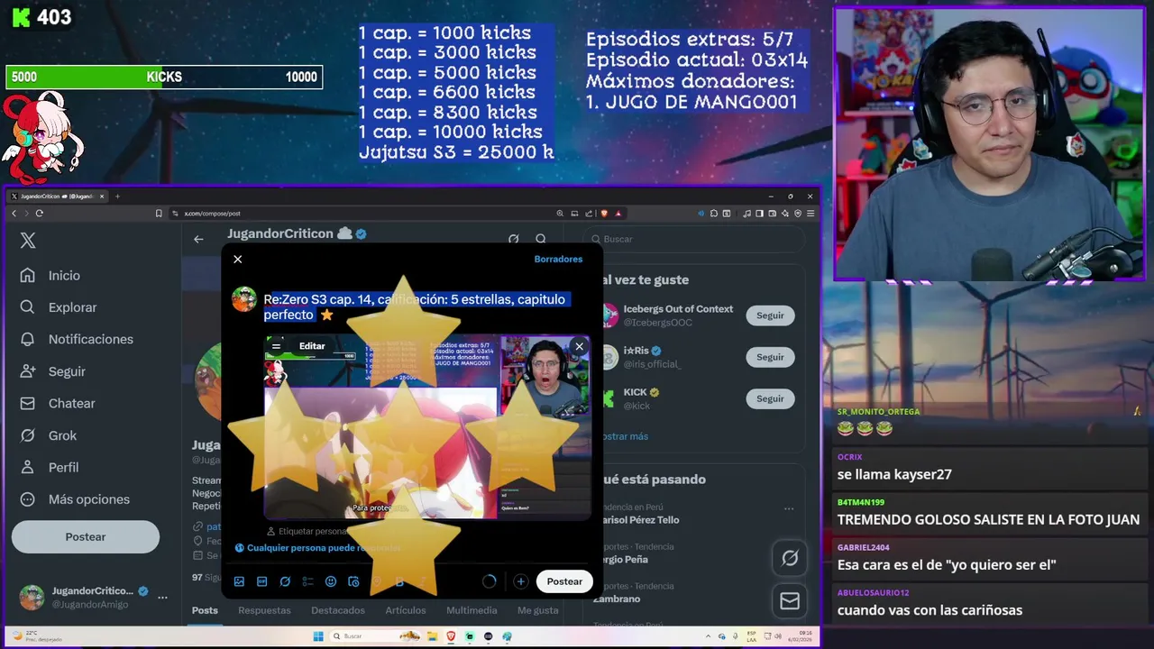Open Borradores drafts link
The image size is (1154, 649).
pos(558,259)
